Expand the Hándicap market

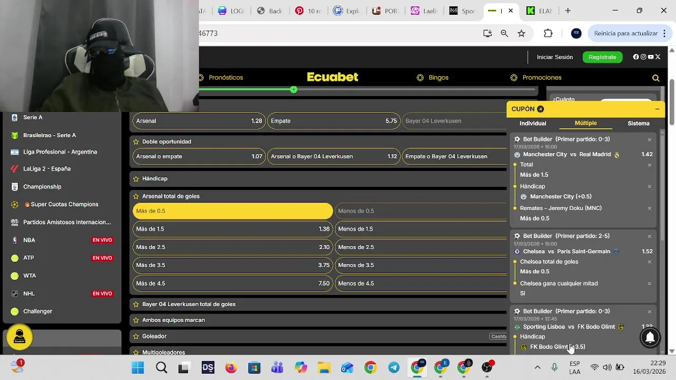click(x=318, y=178)
